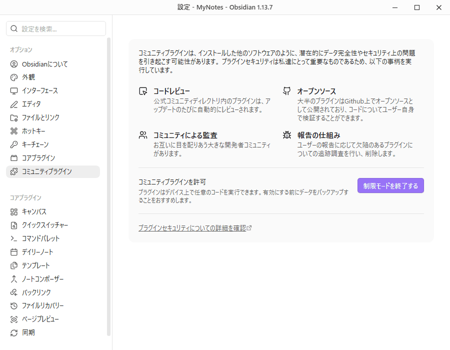Click the 設定を検索 search field

pyautogui.click(x=56, y=28)
